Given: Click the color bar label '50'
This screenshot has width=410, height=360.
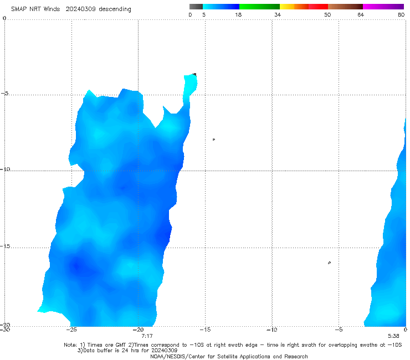Looking at the screenshot, I should (327, 14).
